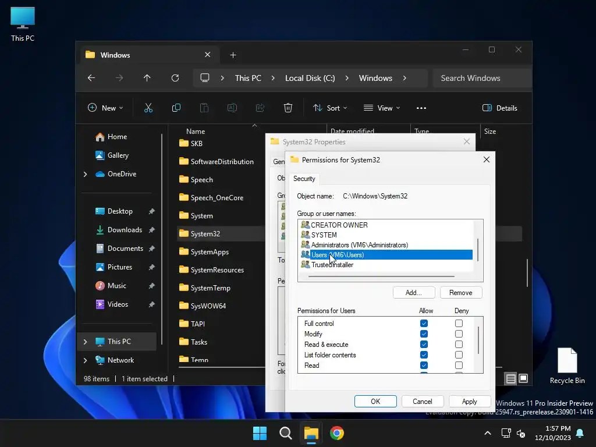Image resolution: width=596 pixels, height=447 pixels.
Task: Open the See more options ellipsis
Action: [x=421, y=108]
